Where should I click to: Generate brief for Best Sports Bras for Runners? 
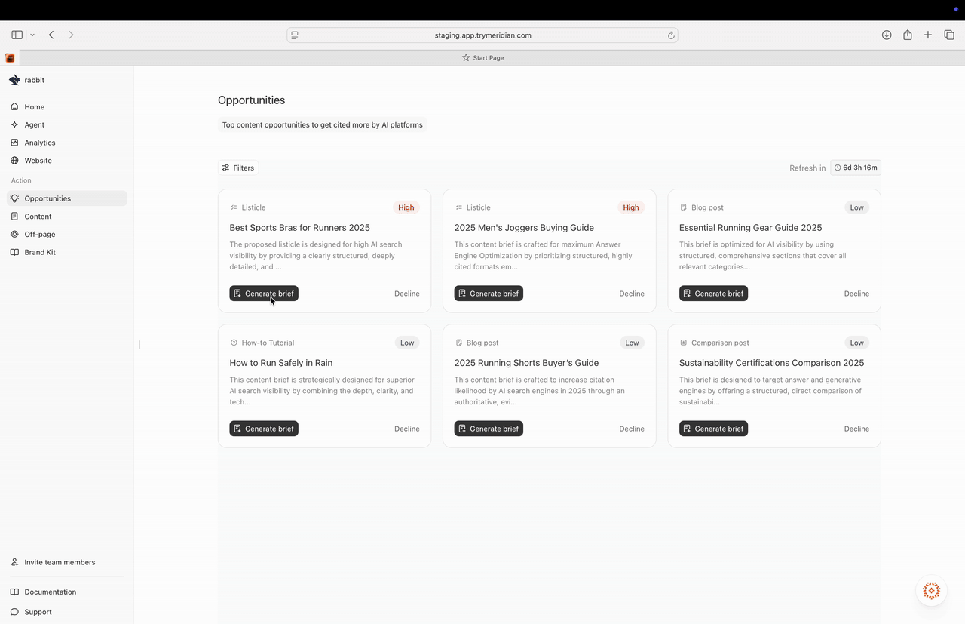264,294
